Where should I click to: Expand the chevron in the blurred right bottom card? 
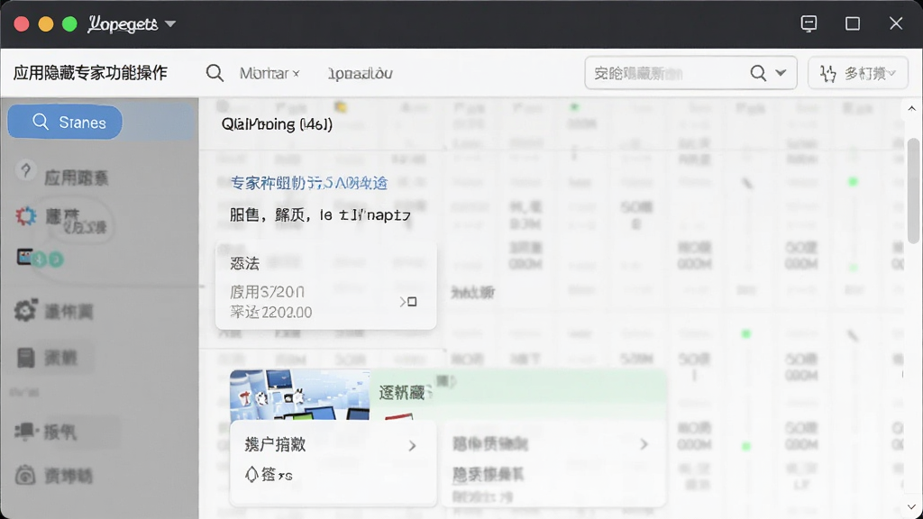(644, 444)
